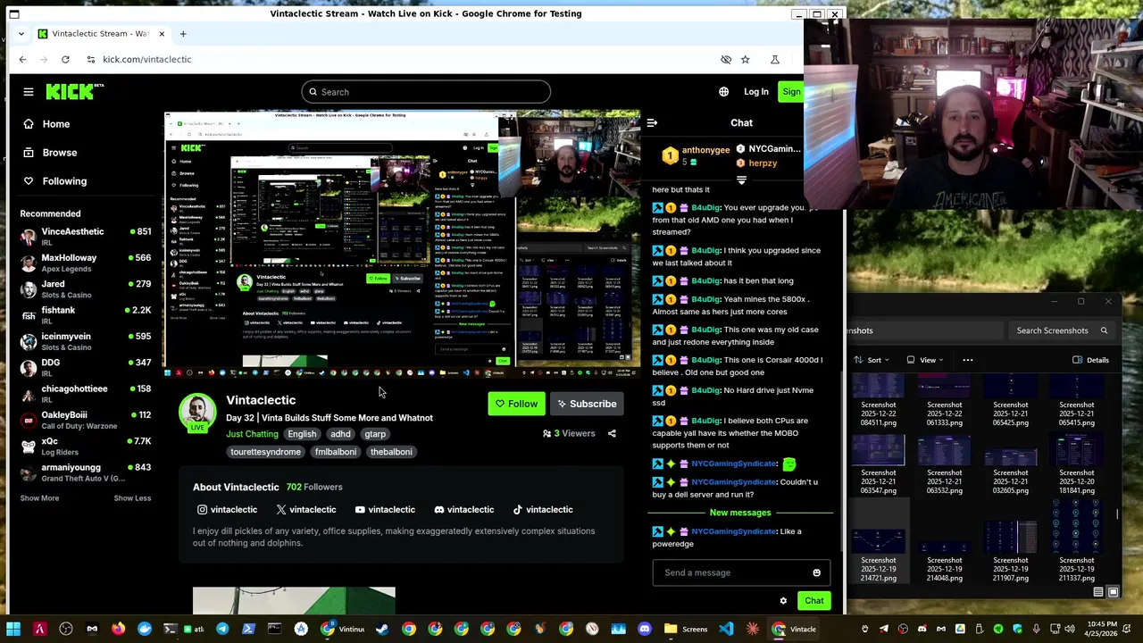
Task: Bookmark this page with the star icon
Action: click(x=745, y=60)
